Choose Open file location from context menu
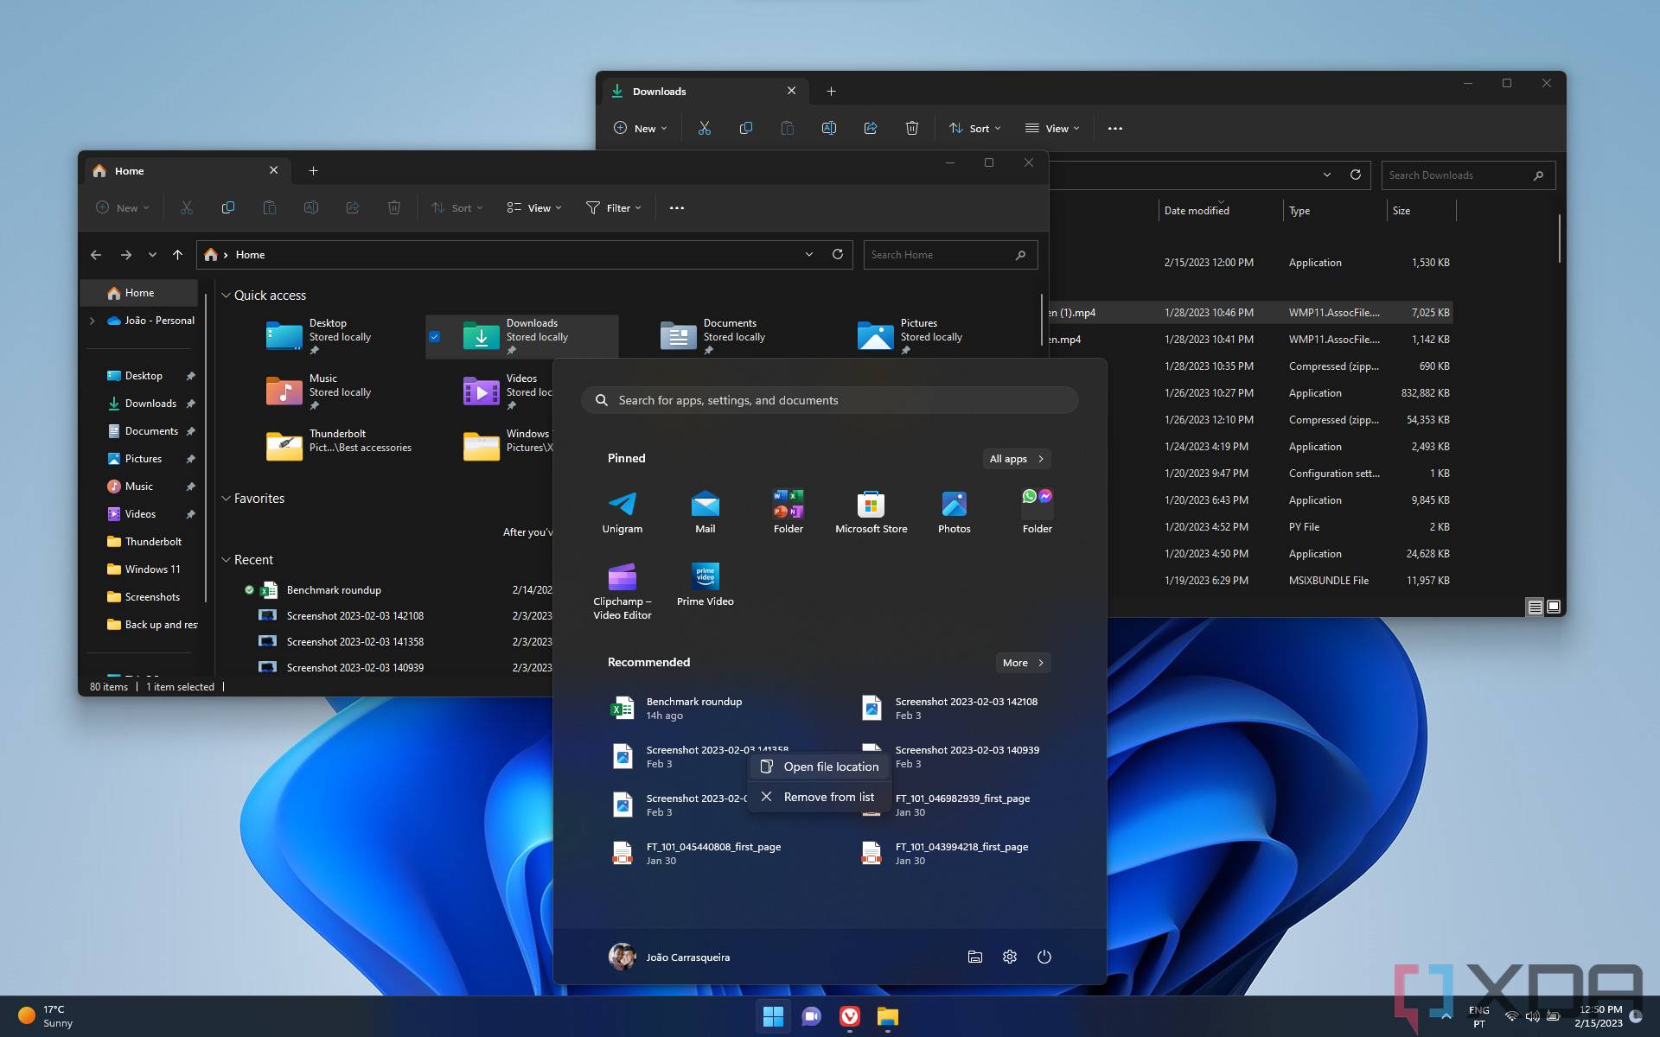The image size is (1660, 1037). pyautogui.click(x=820, y=767)
